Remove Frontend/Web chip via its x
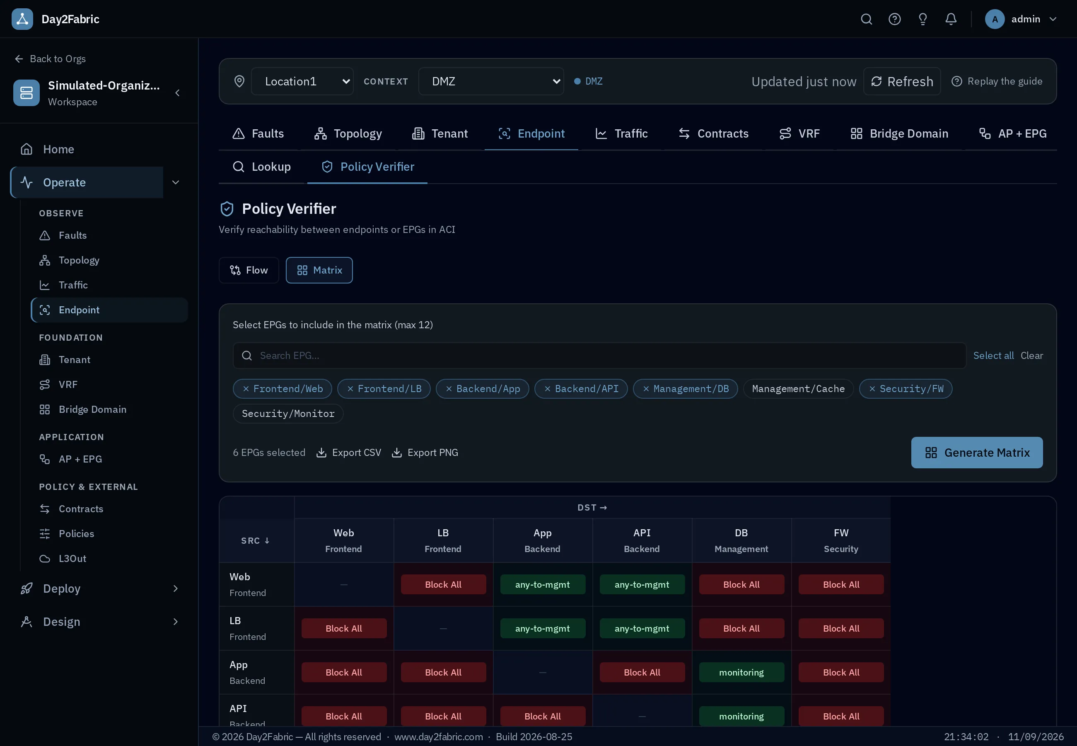This screenshot has width=1077, height=746. [x=246, y=389]
